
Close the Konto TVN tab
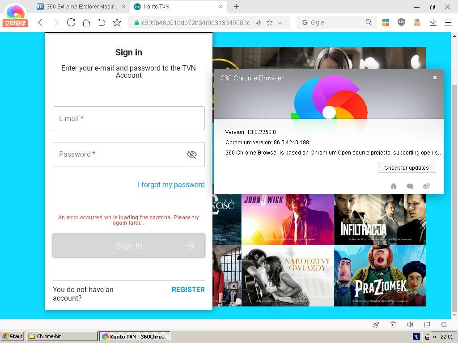(x=221, y=6)
